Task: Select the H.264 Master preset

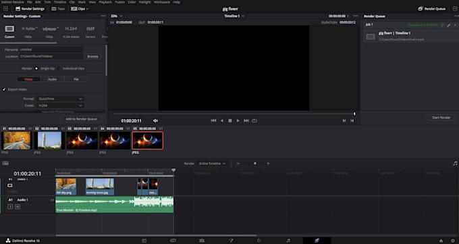Action: tap(71, 29)
